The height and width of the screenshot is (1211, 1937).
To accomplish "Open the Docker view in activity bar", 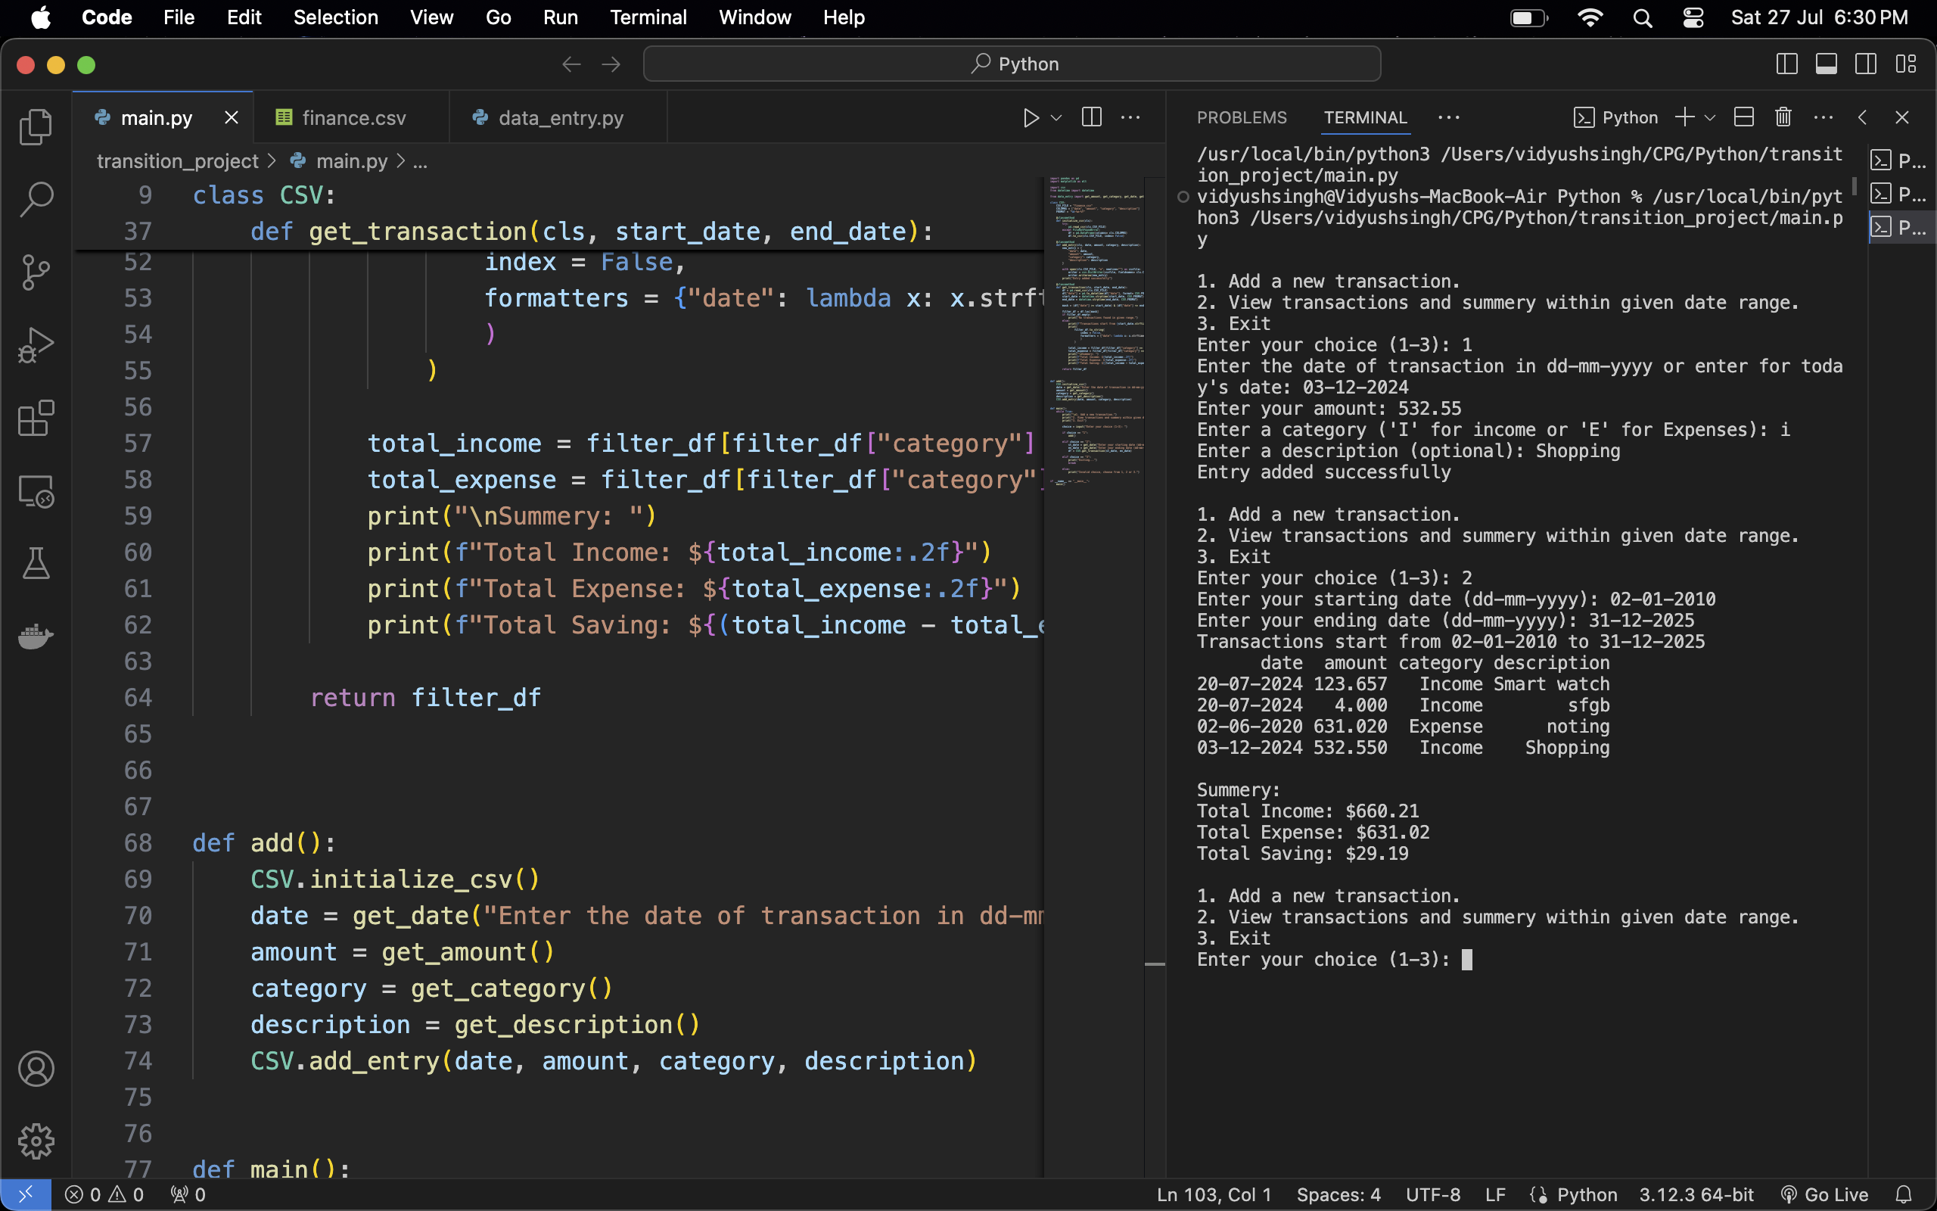I will point(36,637).
